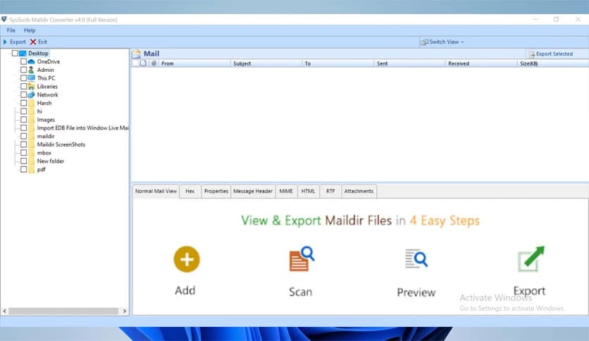The width and height of the screenshot is (589, 341).
Task: Check the New folder checkbox
Action: click(23, 161)
